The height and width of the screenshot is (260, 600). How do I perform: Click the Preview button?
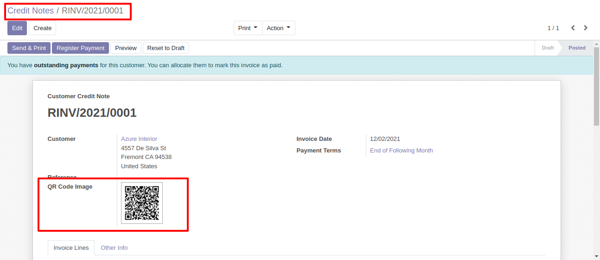(x=126, y=48)
